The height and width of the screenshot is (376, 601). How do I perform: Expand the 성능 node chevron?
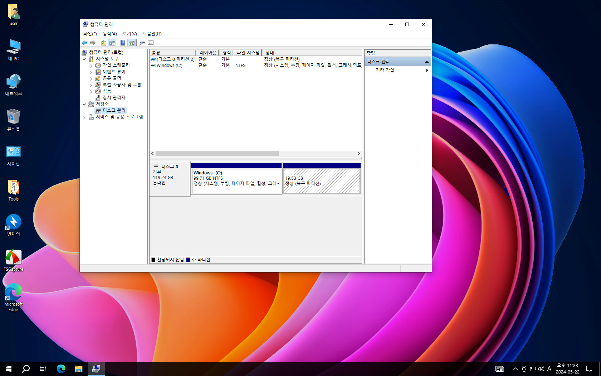(91, 91)
